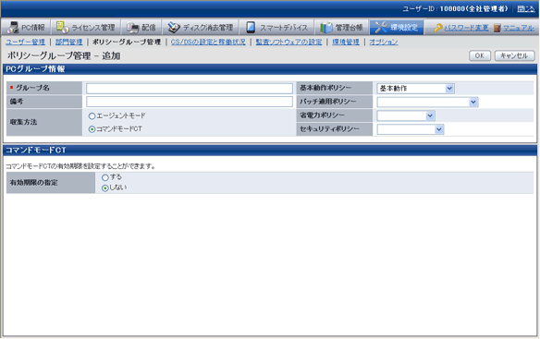Open the ライセンス管理 tab

[x=86, y=27]
